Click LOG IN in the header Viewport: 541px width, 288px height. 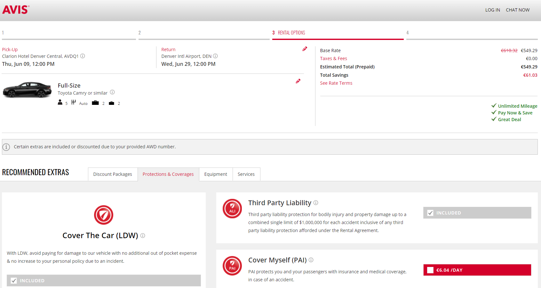coord(492,10)
